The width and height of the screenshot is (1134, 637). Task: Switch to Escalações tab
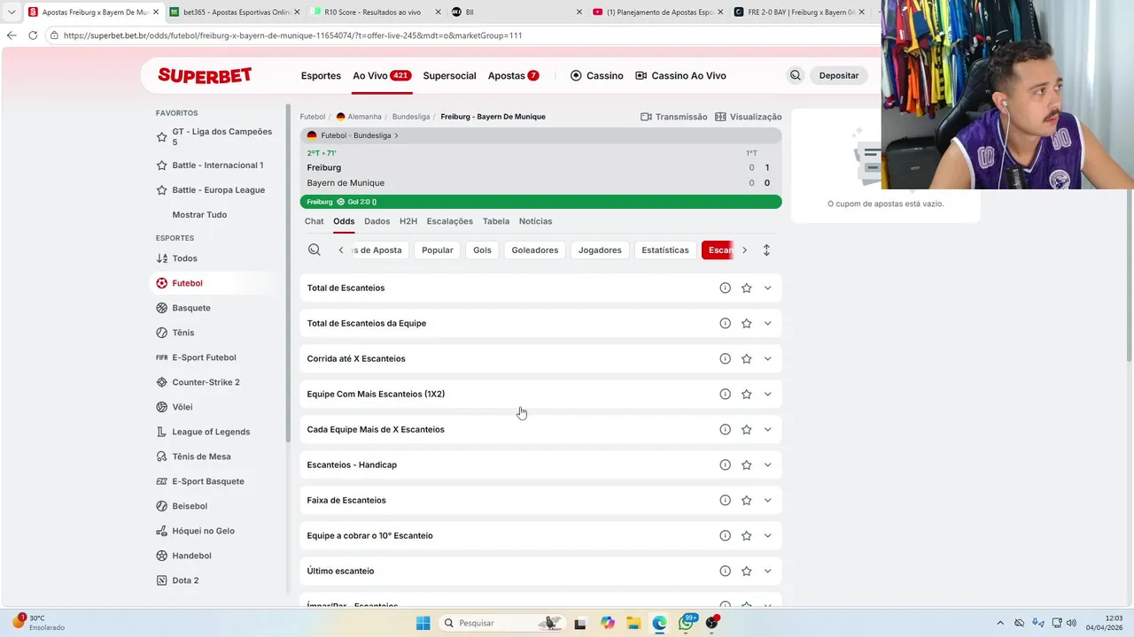[x=449, y=221]
